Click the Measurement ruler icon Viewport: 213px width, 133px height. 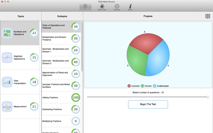7,107
